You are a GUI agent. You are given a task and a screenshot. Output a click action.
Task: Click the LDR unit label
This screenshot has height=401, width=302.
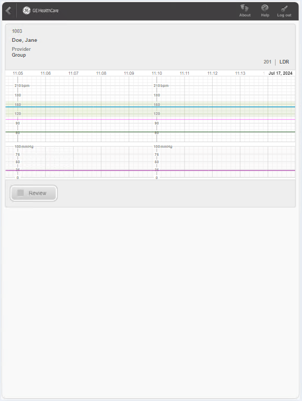[284, 62]
